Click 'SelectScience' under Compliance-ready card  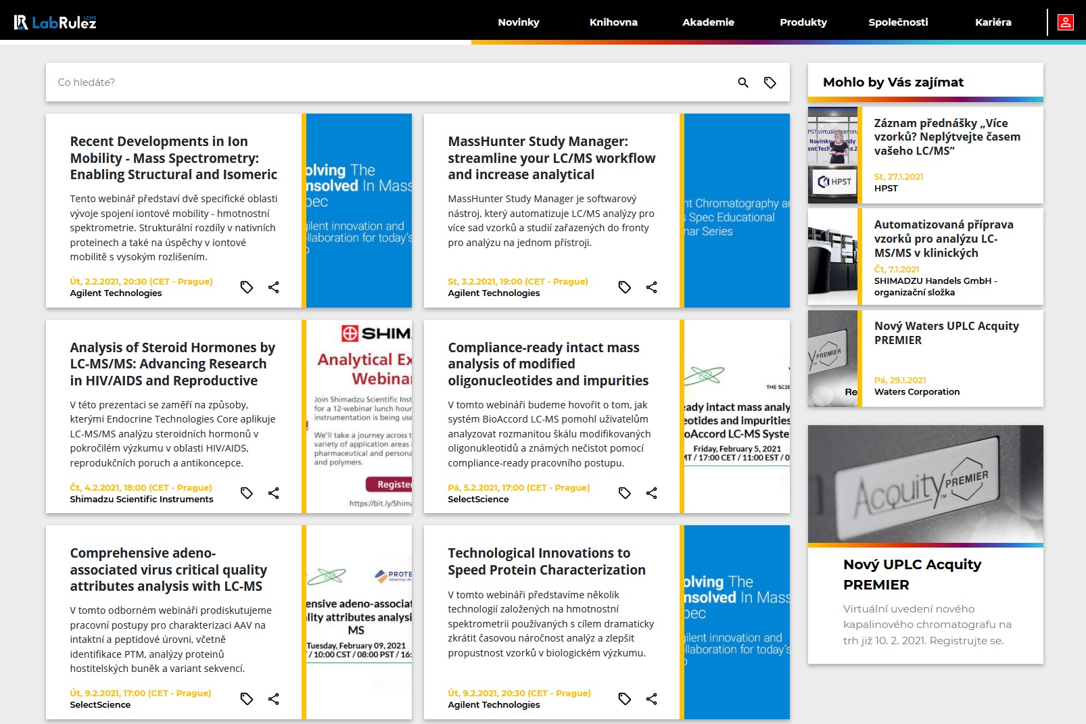pyautogui.click(x=478, y=499)
